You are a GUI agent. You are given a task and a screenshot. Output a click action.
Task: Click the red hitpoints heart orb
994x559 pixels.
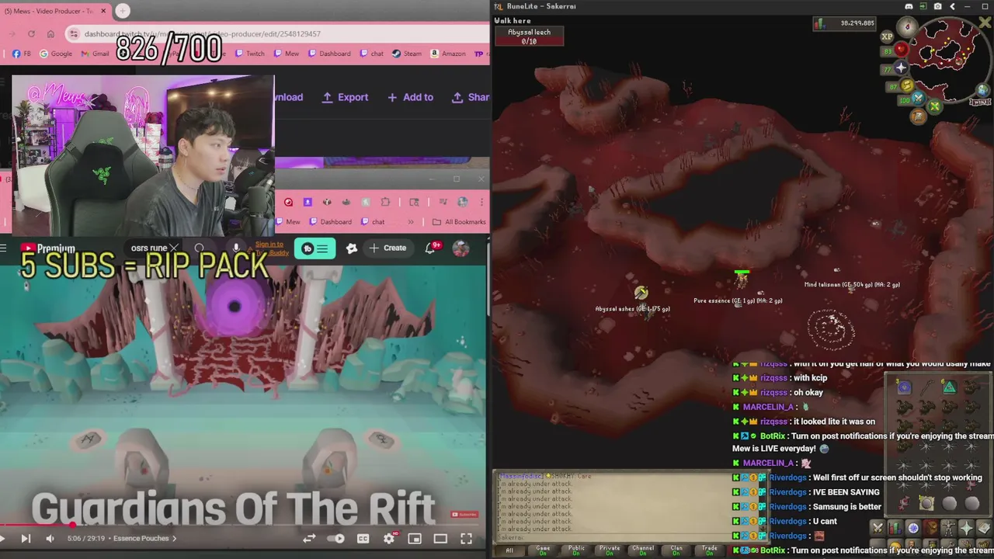[901, 50]
